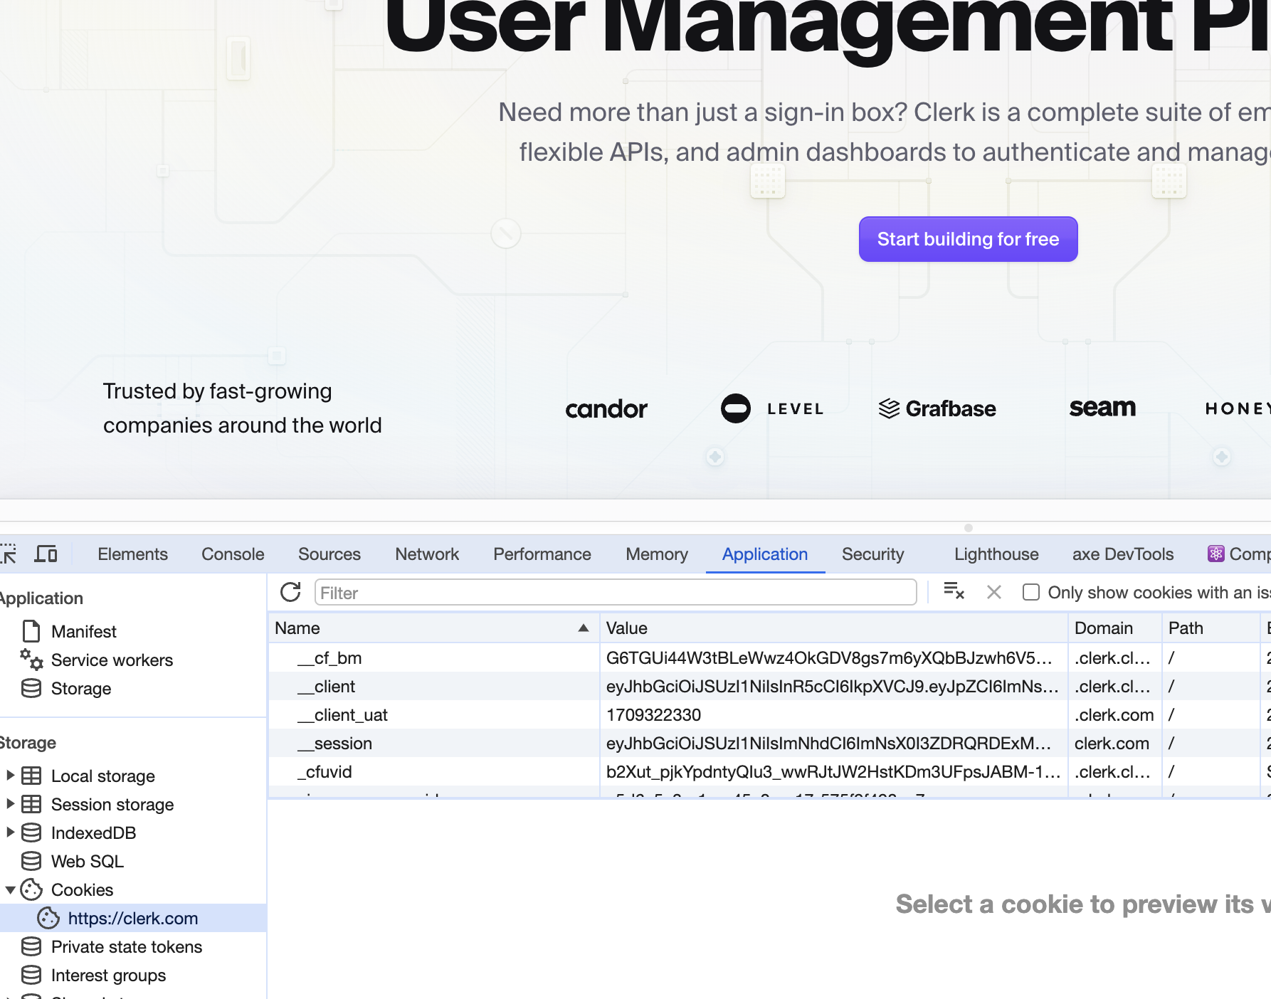Open the Service workers panel
This screenshot has width=1271, height=999.
[x=112, y=660]
